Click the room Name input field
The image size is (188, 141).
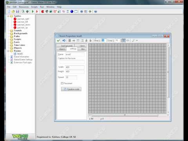pos(75,54)
